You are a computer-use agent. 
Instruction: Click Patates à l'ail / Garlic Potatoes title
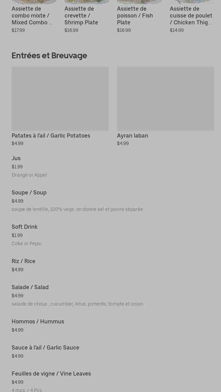click(51, 135)
